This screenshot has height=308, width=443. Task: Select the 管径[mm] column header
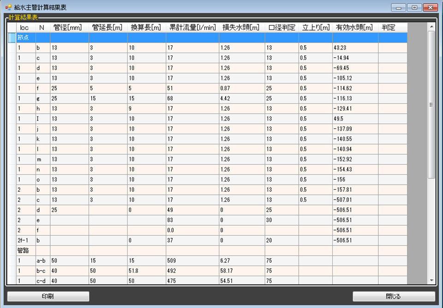(x=69, y=28)
